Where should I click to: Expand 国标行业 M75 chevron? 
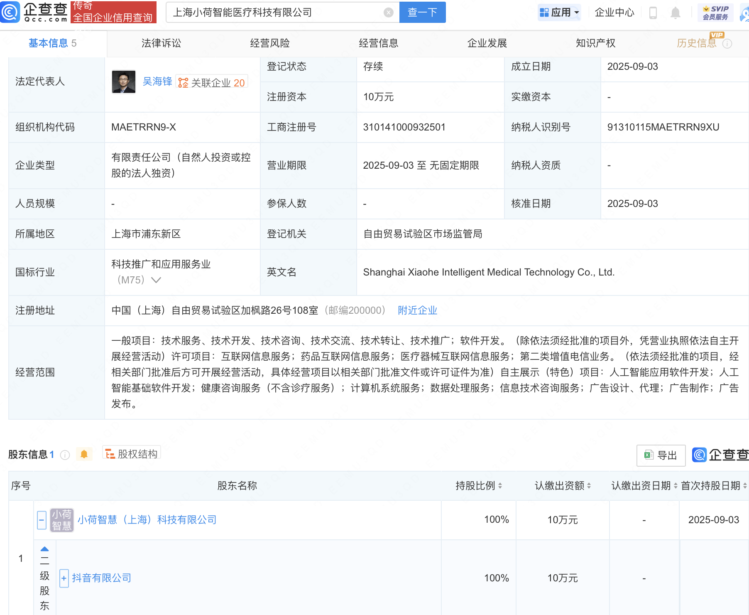[156, 280]
